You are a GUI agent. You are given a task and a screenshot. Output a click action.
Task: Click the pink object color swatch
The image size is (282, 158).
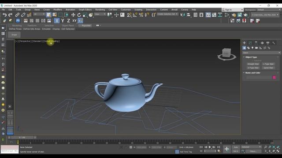pos(274,78)
